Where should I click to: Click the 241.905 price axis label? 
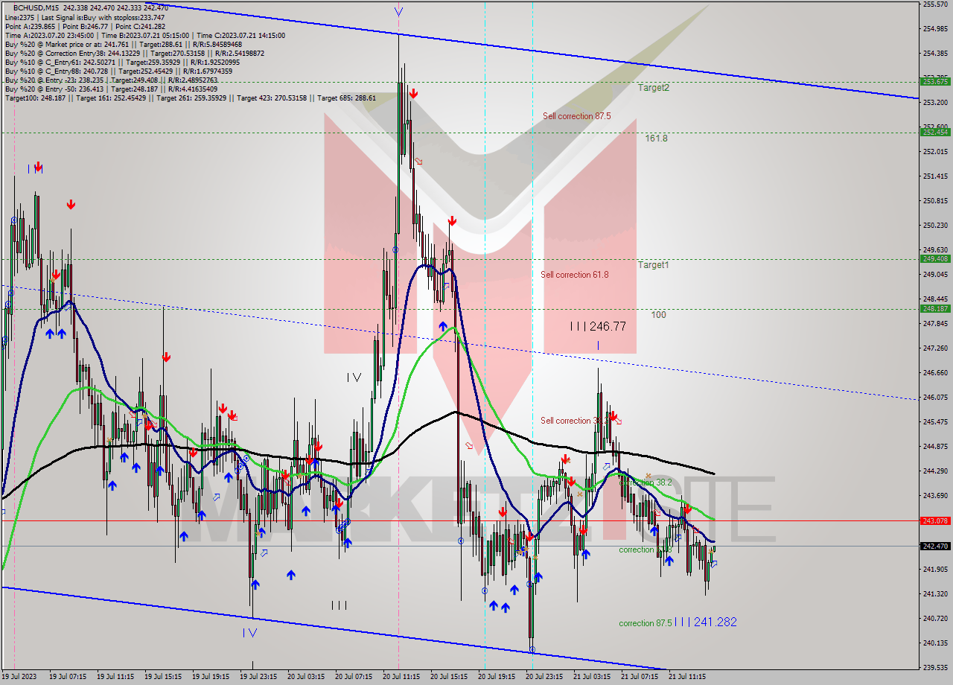(935, 570)
